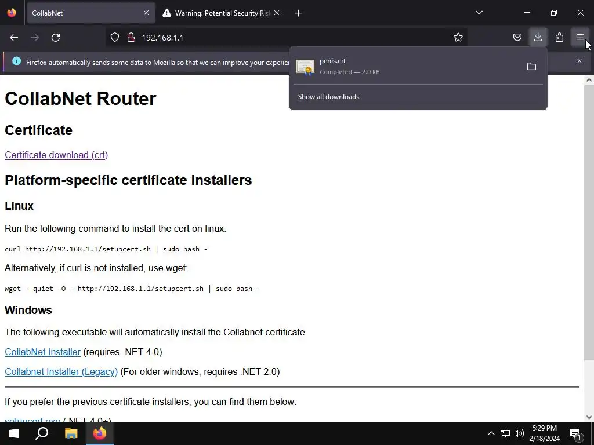Viewport: 594px width, 445px height.
Task: Click Firefox icon in the taskbar
Action: click(x=100, y=433)
